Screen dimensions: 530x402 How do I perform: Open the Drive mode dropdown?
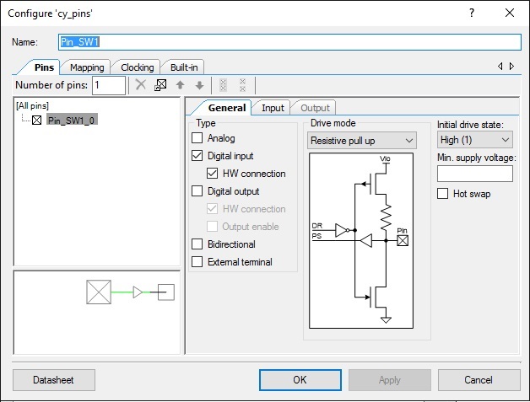click(x=361, y=140)
